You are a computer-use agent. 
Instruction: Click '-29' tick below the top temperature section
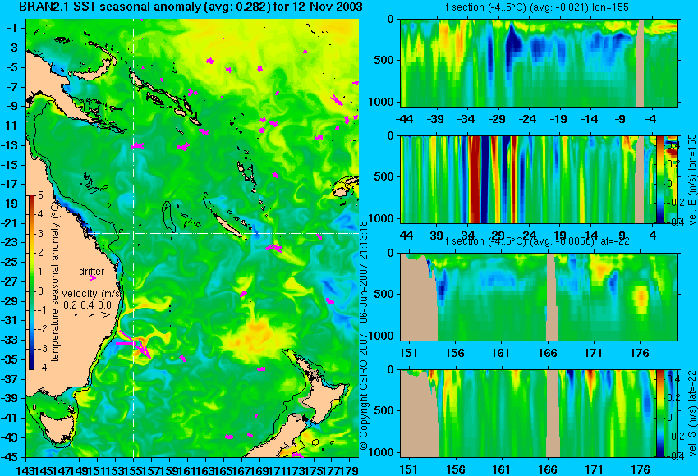[x=496, y=119]
